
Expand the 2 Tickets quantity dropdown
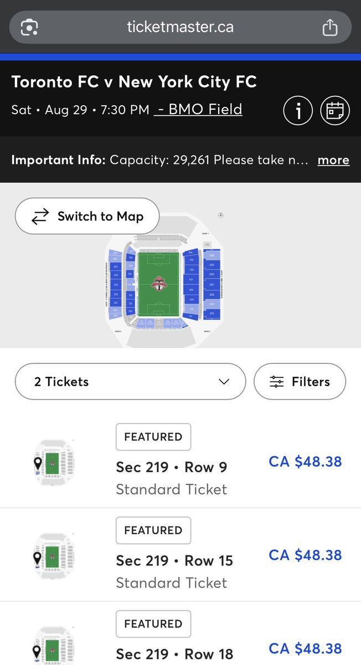tap(130, 381)
